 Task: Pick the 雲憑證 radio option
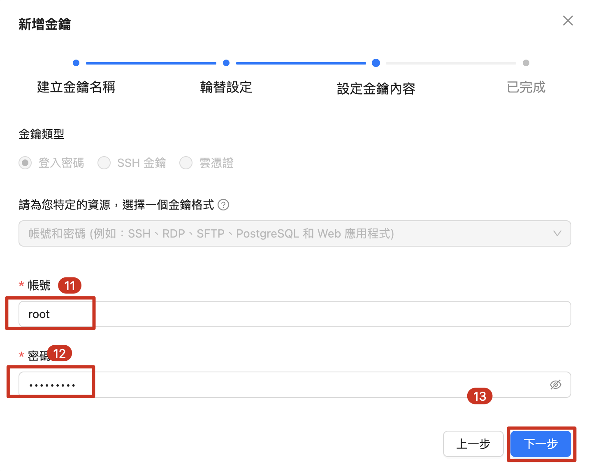[186, 163]
